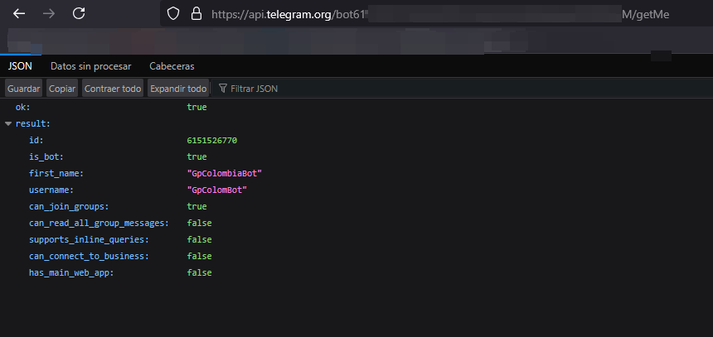The width and height of the screenshot is (713, 337).
Task: Click the Copiar button
Action: point(62,89)
